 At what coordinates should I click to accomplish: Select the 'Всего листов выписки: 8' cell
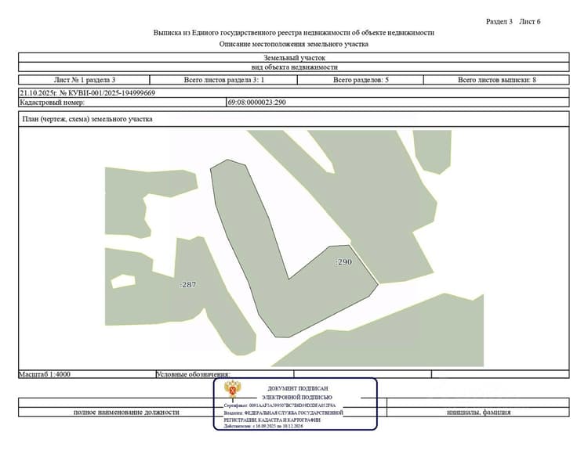click(x=496, y=80)
